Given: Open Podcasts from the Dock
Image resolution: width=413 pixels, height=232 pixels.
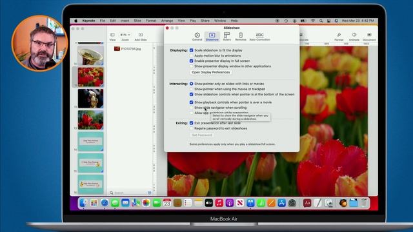Looking at the screenshot, I should tap(230, 203).
